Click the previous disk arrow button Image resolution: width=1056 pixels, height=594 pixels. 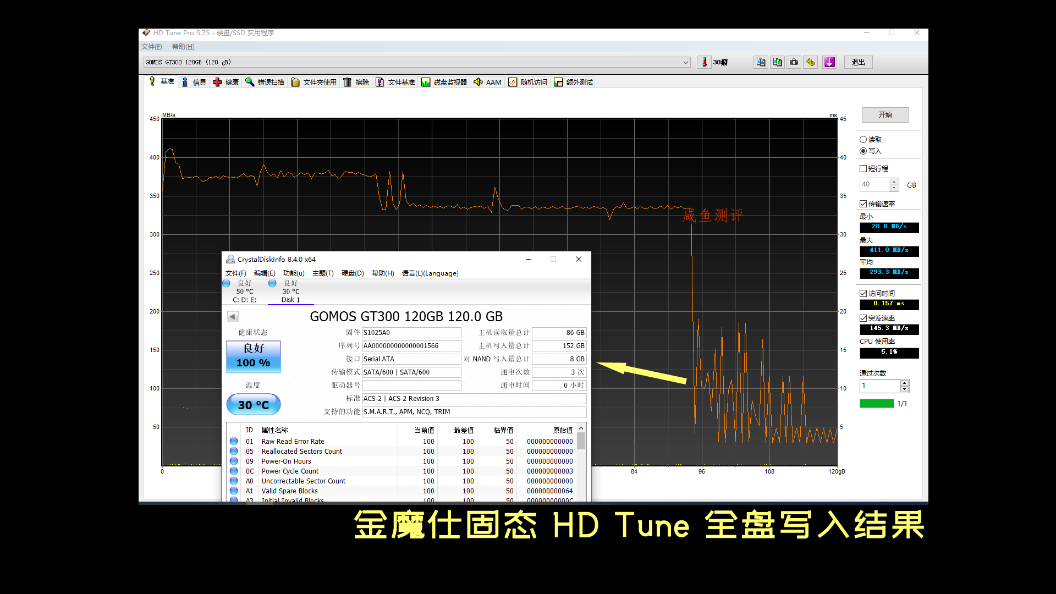[233, 316]
